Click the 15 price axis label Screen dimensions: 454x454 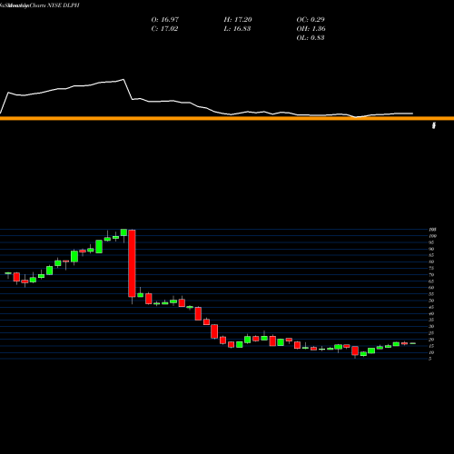click(x=431, y=346)
